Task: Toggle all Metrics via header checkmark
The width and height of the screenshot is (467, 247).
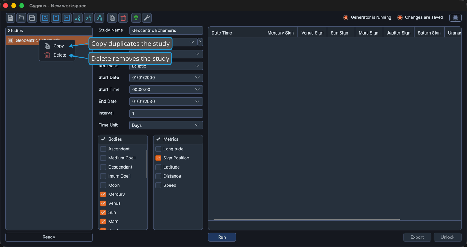Action: click(158, 139)
